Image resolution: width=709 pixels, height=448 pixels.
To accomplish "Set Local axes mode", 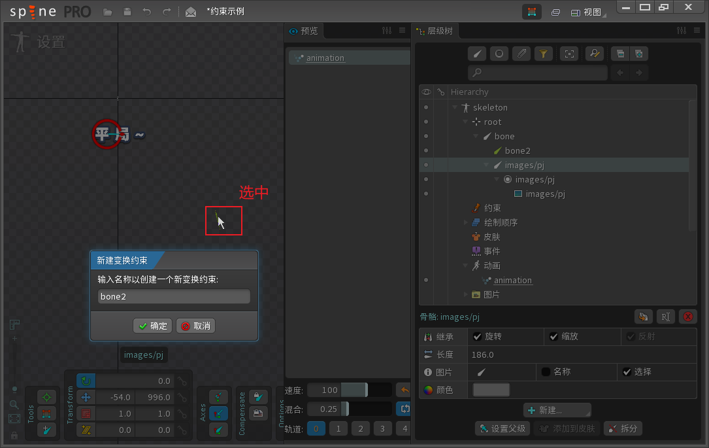I will pos(218,398).
